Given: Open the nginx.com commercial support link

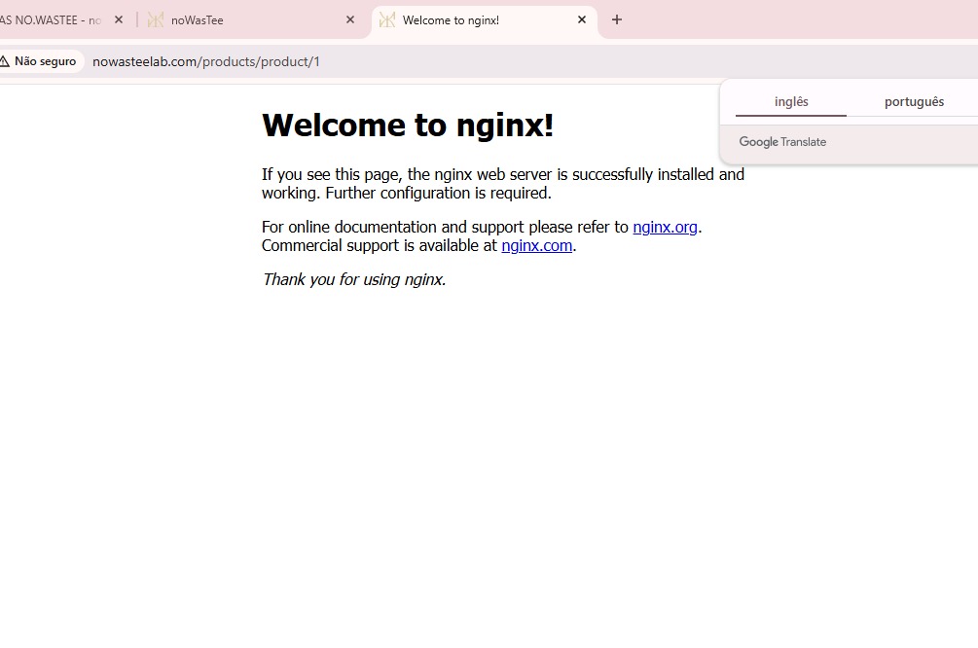Looking at the screenshot, I should pos(536,245).
